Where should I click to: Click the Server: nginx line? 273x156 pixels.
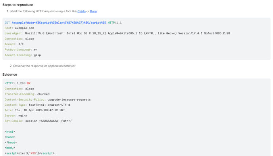click(x=16, y=116)
